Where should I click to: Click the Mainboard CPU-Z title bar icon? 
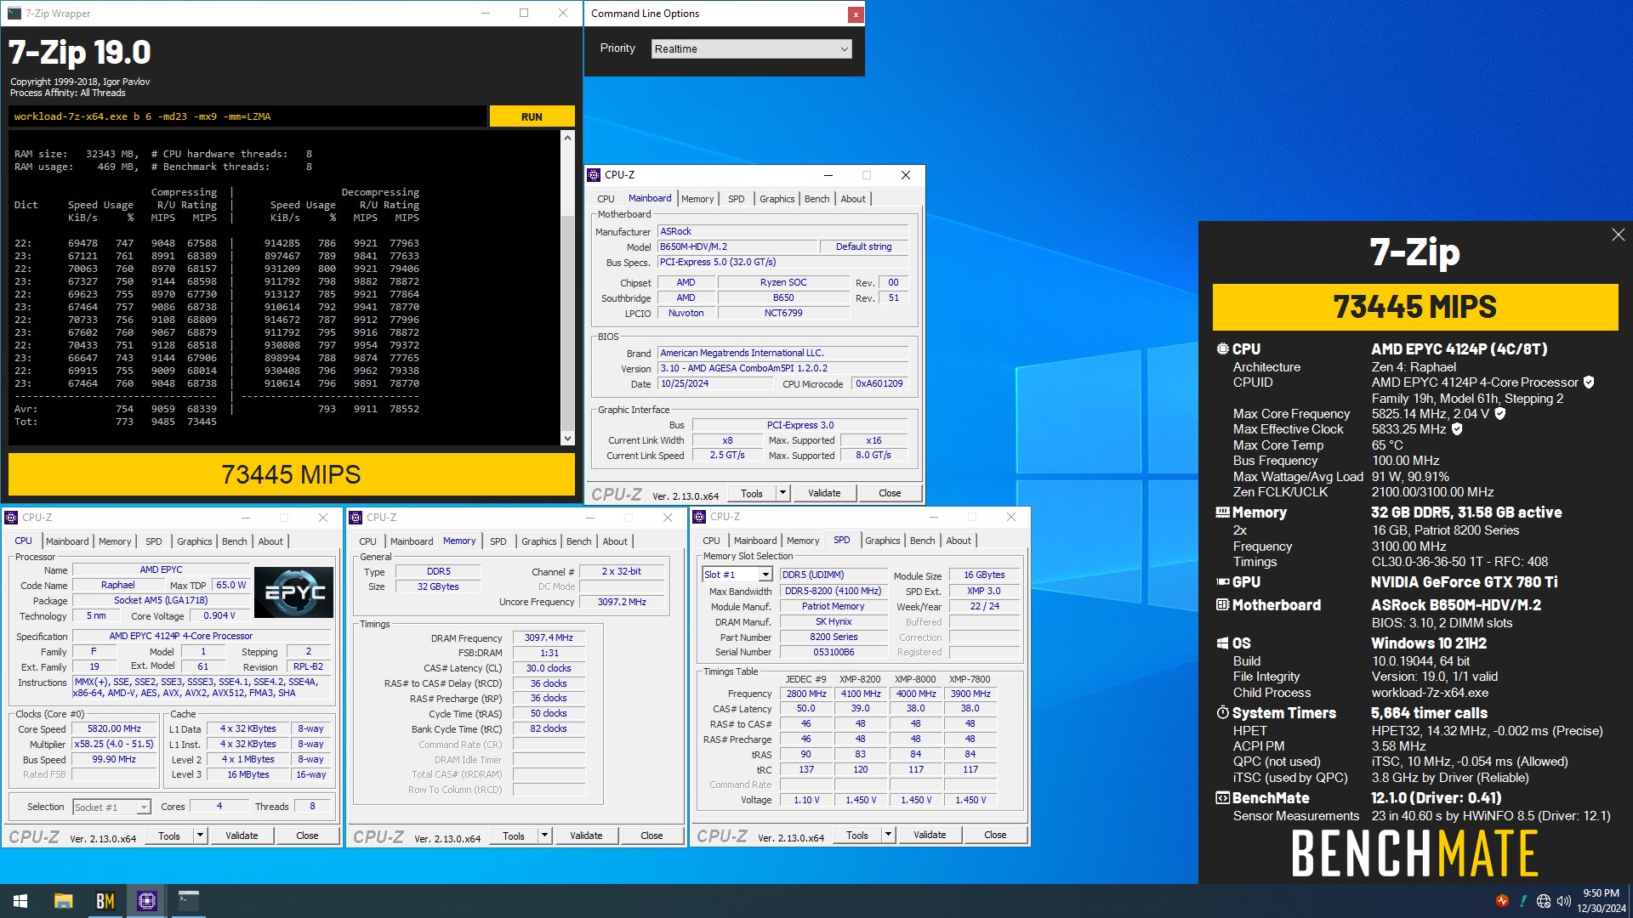(x=594, y=175)
